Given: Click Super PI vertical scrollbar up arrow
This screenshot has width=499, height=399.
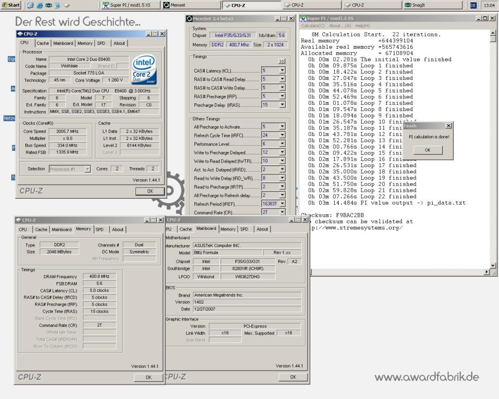Looking at the screenshot, I should 493,33.
